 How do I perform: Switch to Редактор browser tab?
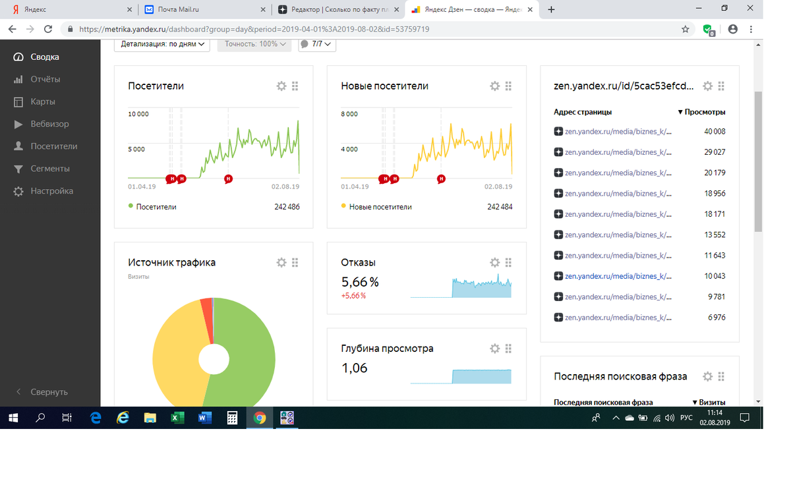tap(337, 9)
